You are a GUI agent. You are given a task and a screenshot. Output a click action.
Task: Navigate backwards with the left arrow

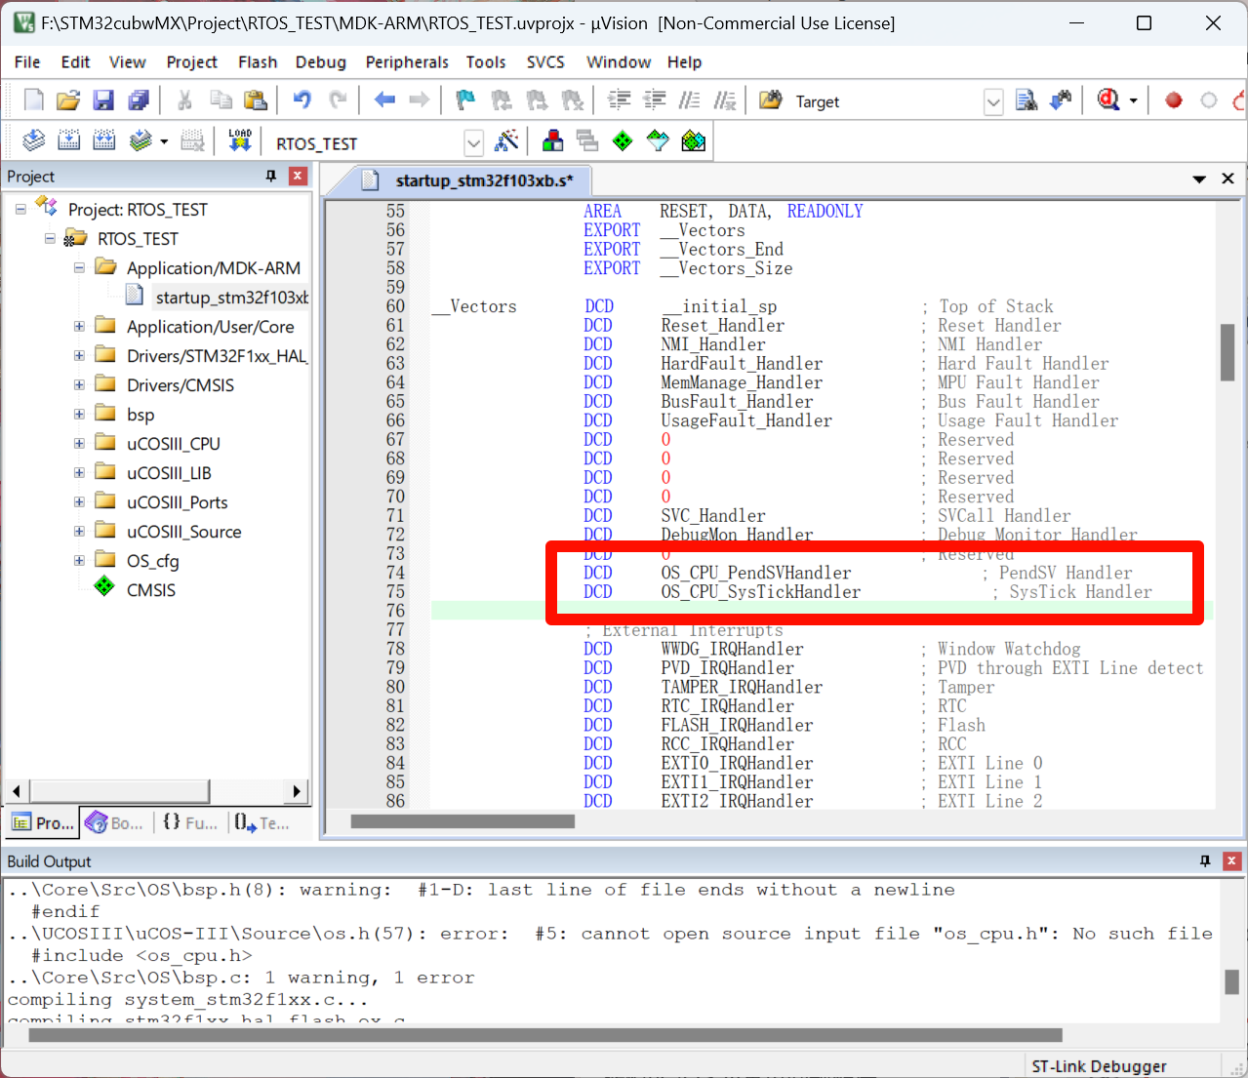click(384, 100)
